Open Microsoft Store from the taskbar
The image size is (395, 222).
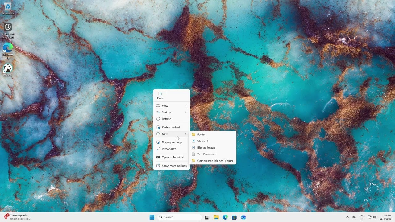pyautogui.click(x=234, y=217)
